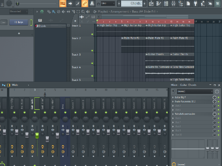Click the selected Guitar Chords mixer track fader
The image size is (222, 166).
pyautogui.click(x=37, y=136)
